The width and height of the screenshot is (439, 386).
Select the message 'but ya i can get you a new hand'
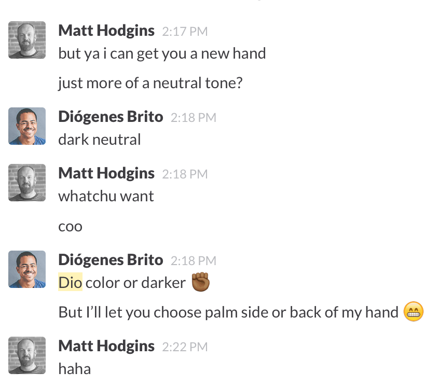(161, 53)
